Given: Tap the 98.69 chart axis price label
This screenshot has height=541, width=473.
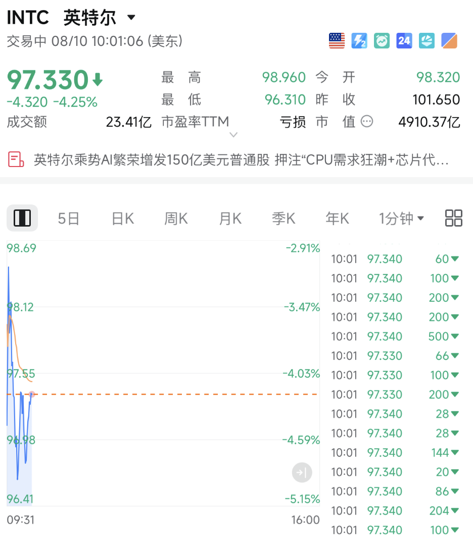Looking at the screenshot, I should pos(21,248).
